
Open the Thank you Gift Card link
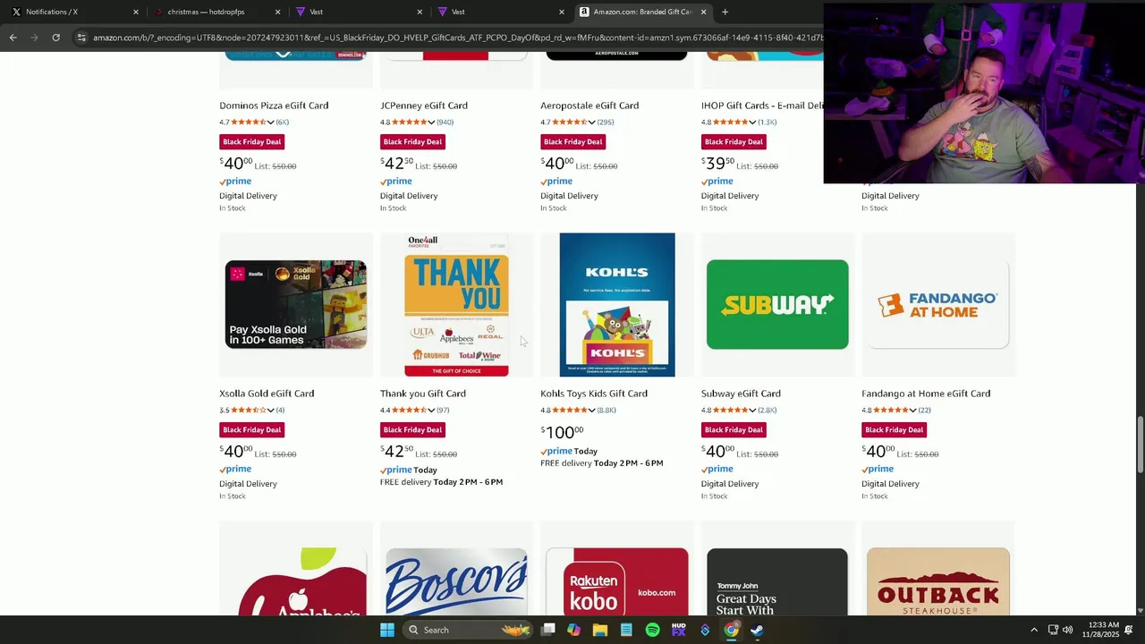(422, 394)
